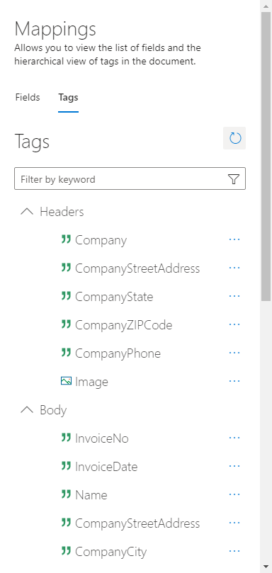Select the CompanyCity tag label
Image resolution: width=272 pixels, height=573 pixels.
coord(110,552)
